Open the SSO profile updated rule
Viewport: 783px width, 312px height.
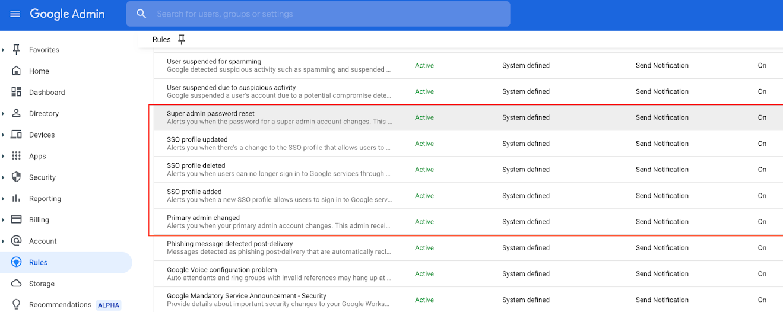pyautogui.click(x=197, y=140)
